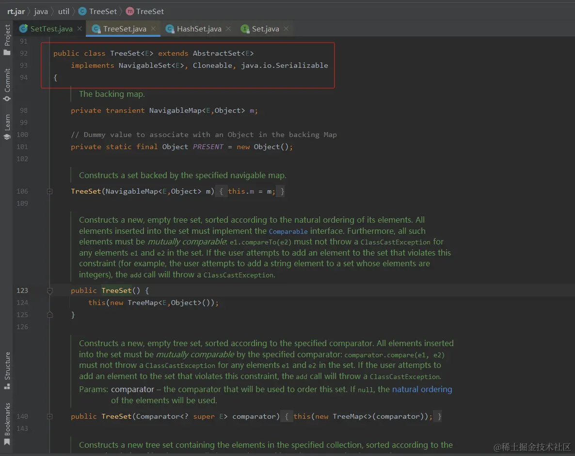Screen dimensions: 575x456
Task: Follow the Comparable link in the doc comment
Action: 288,231
